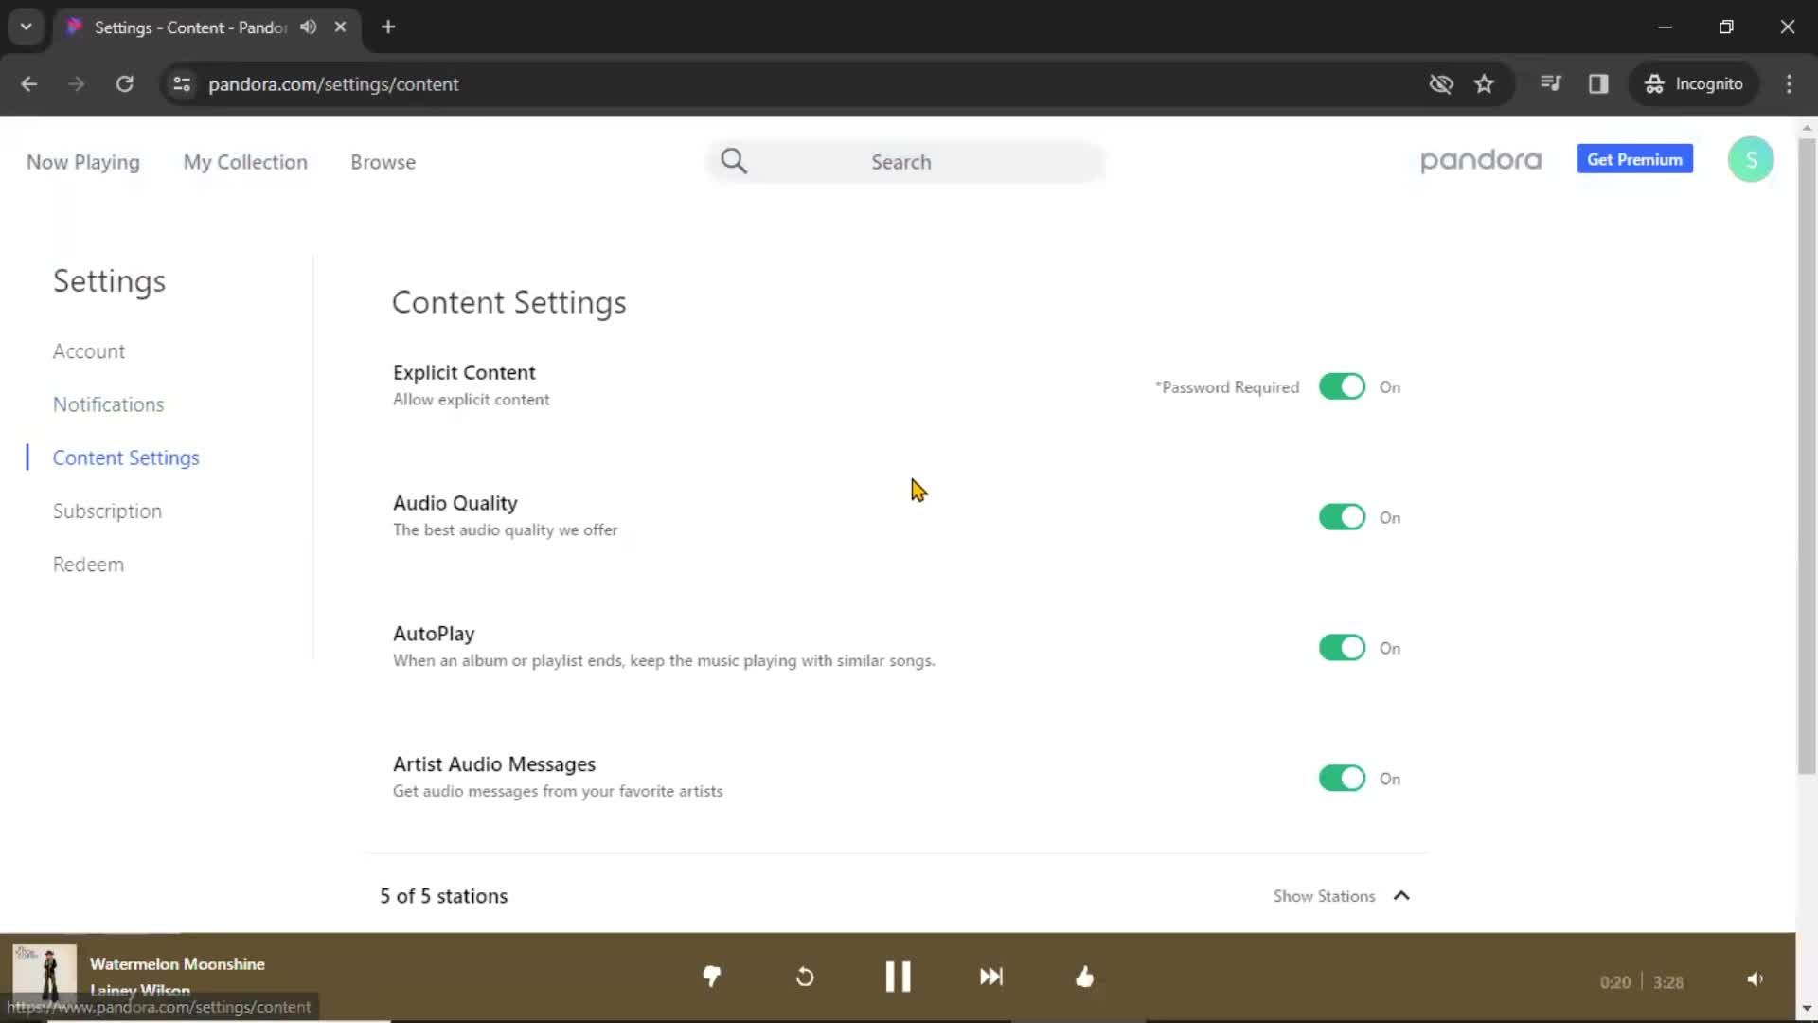Toggle the Audio Quality switch
1818x1023 pixels.
point(1342,517)
